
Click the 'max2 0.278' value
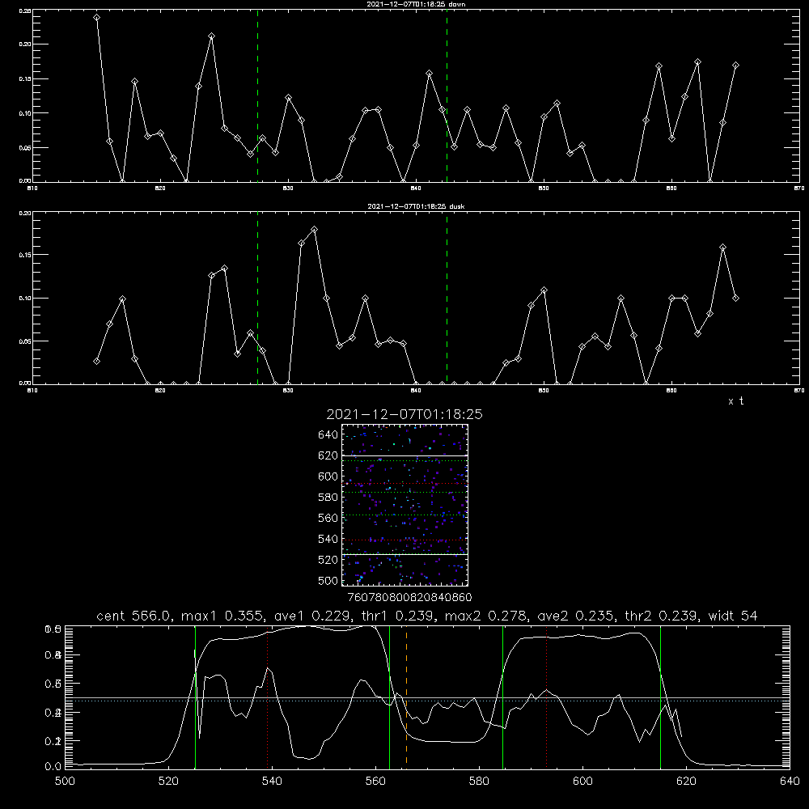pos(486,616)
